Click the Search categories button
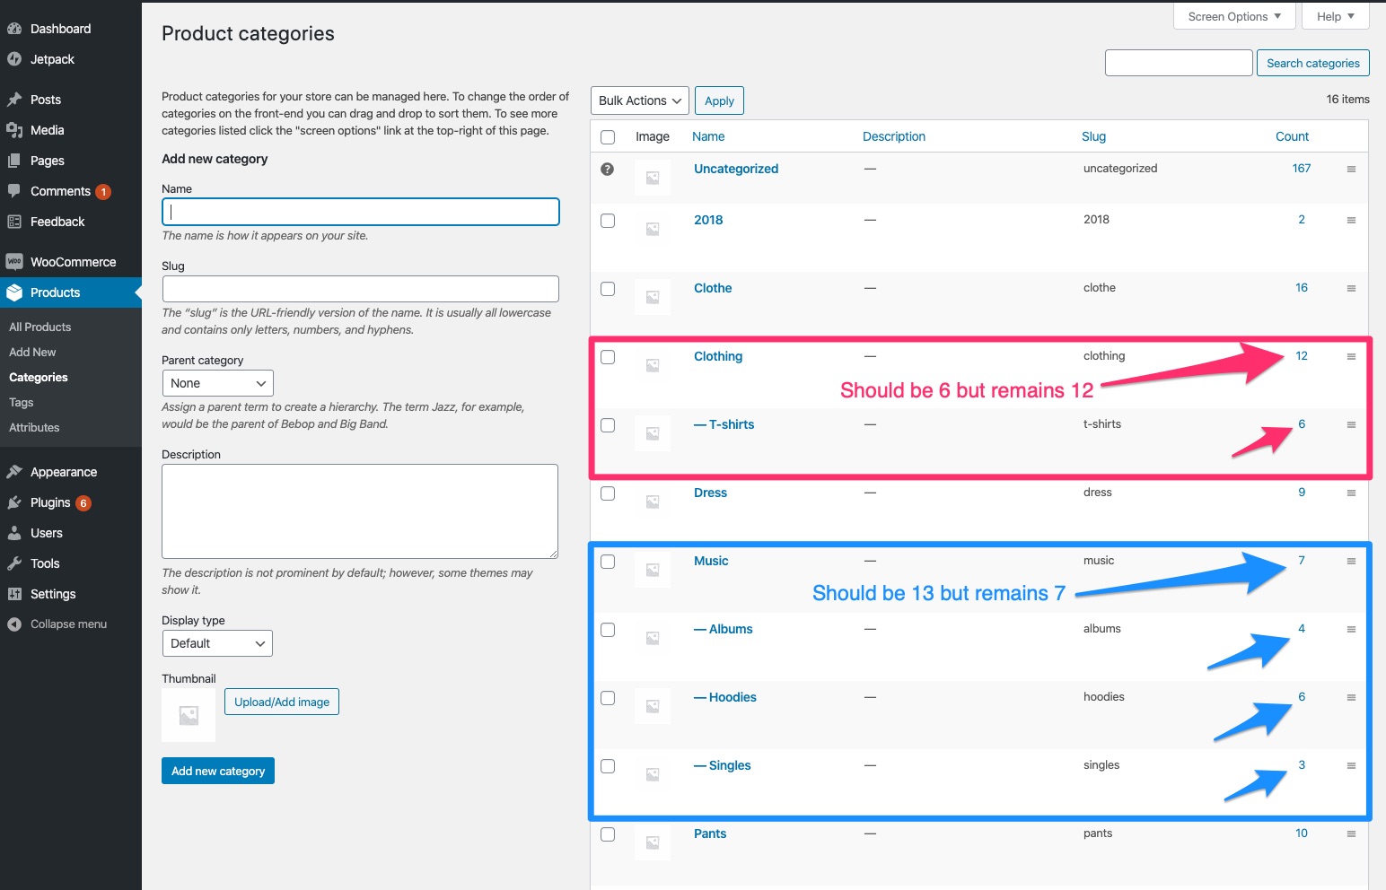This screenshot has width=1386, height=890. pos(1313,63)
